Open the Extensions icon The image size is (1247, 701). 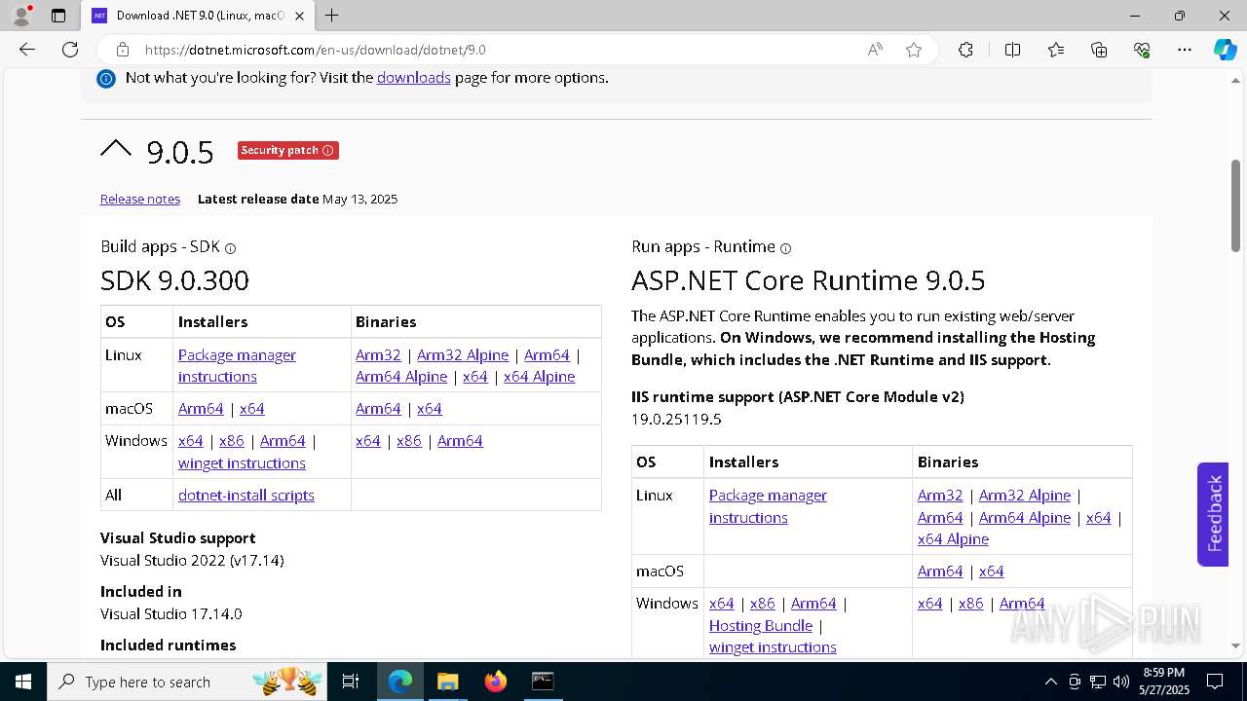point(965,50)
